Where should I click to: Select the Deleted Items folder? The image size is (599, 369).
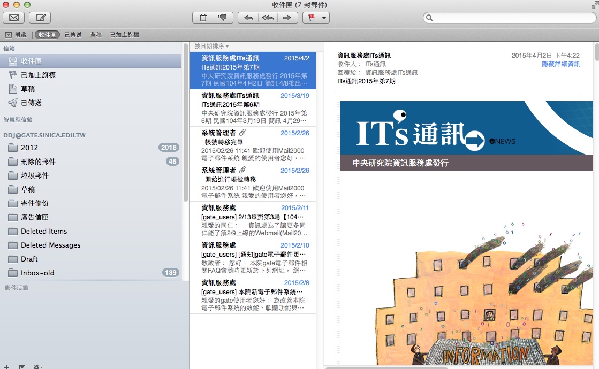[91, 231]
